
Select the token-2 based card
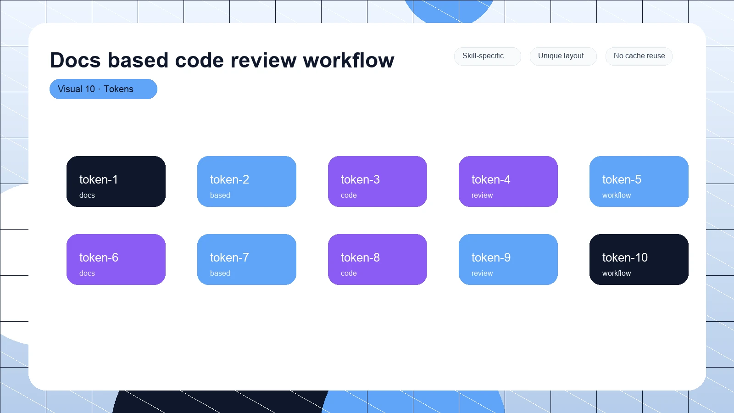coord(247,181)
